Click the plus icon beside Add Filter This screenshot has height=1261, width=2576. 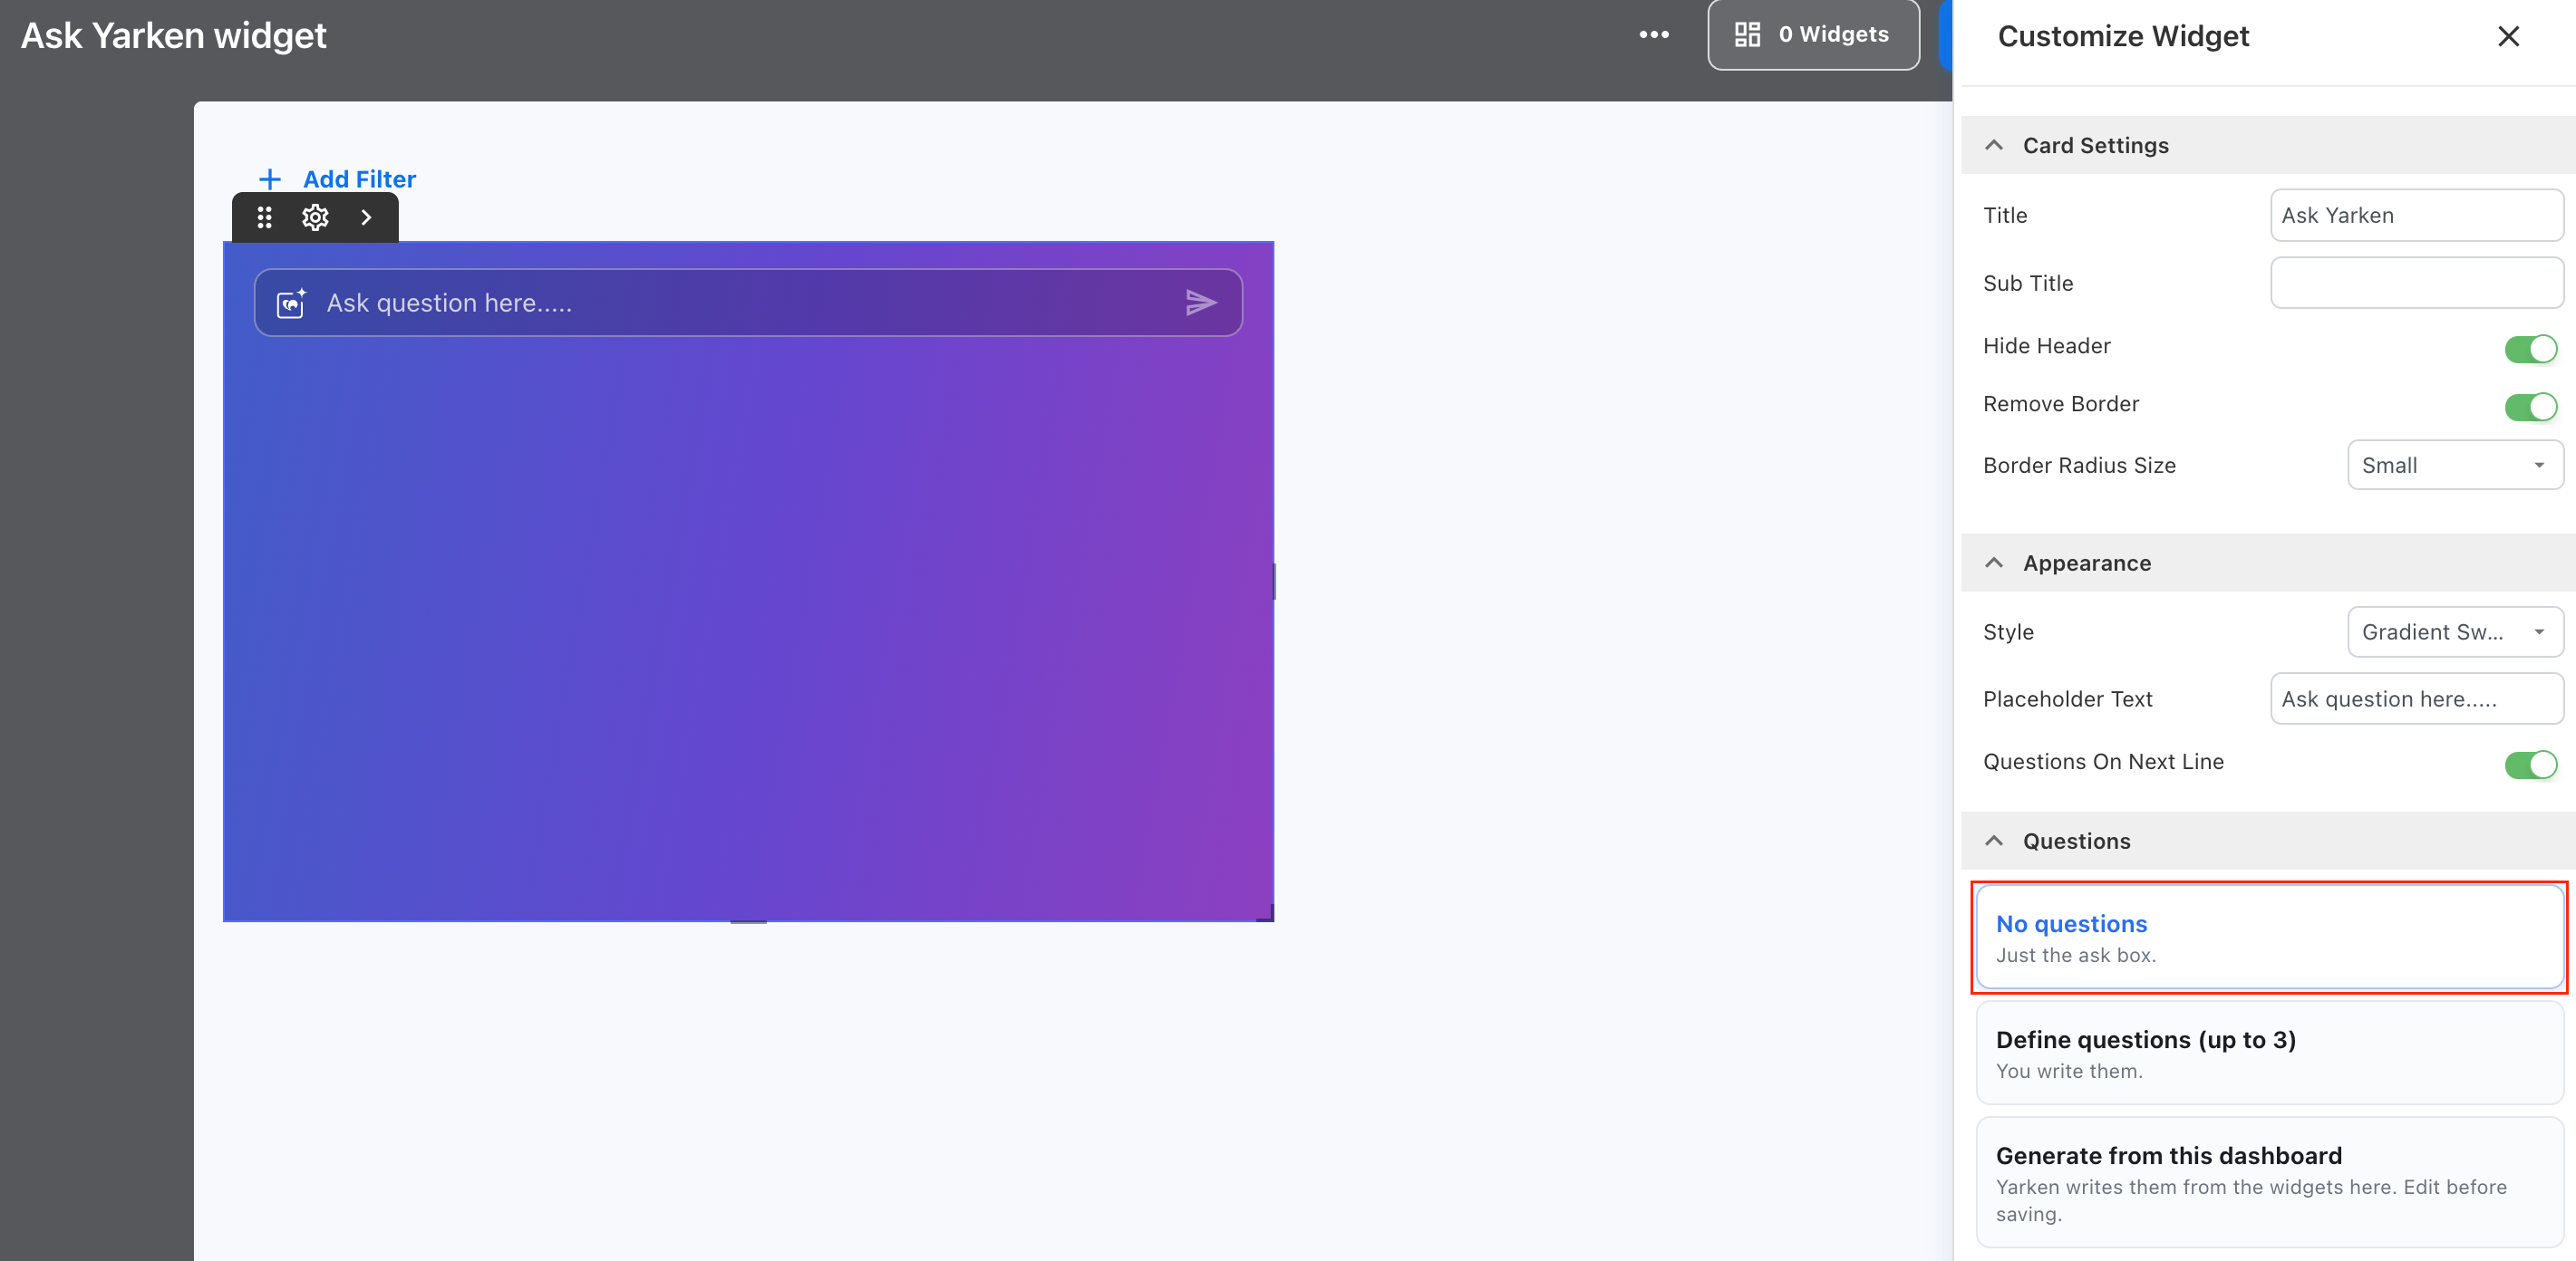[x=270, y=180]
